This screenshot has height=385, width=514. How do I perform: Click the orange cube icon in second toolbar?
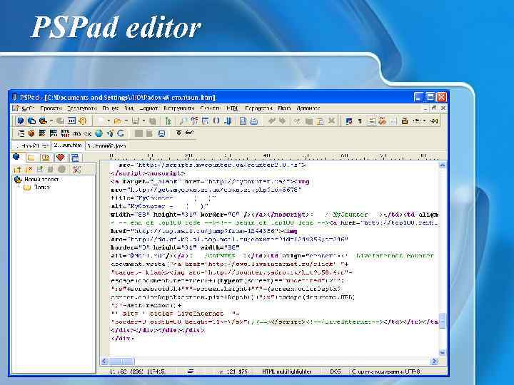[31, 133]
